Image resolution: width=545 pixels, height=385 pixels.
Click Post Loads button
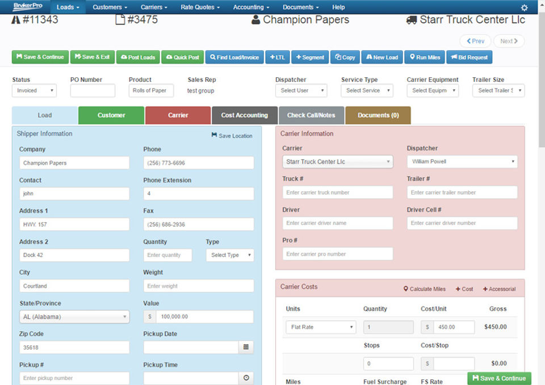138,57
